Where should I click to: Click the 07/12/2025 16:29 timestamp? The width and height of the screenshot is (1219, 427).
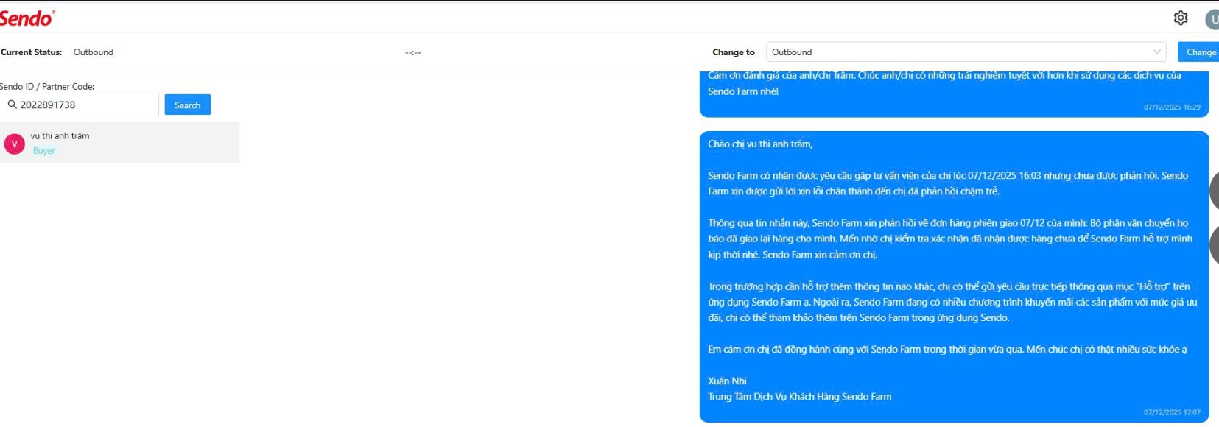coord(1172,107)
